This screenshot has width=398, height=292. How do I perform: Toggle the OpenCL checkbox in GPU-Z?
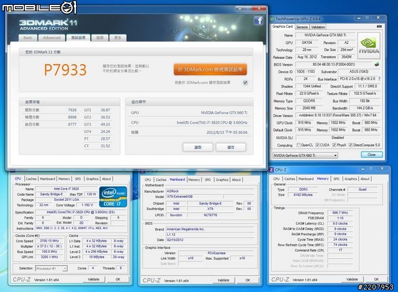298,145
